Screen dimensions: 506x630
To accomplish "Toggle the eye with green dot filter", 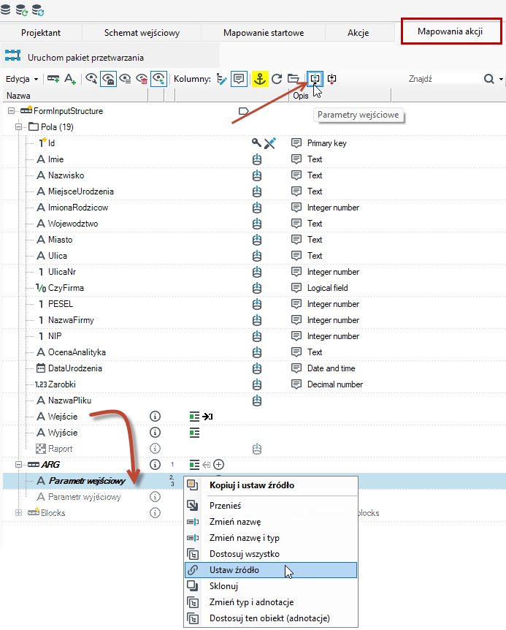I will (159, 79).
